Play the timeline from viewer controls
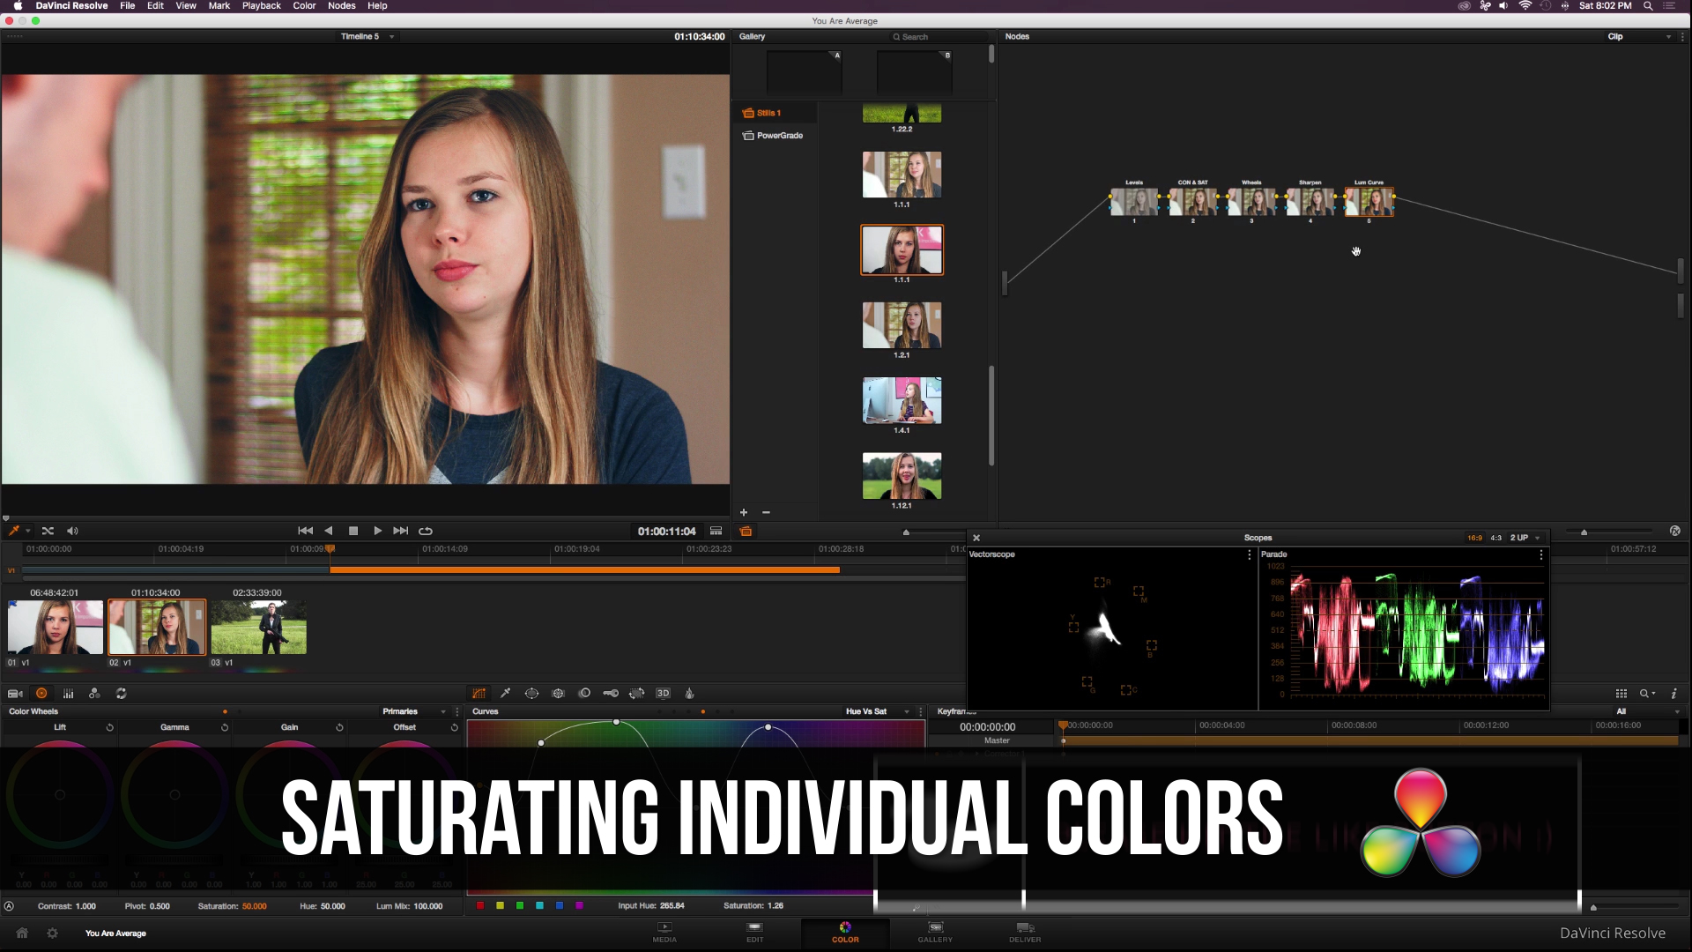1692x952 pixels. coord(377,531)
